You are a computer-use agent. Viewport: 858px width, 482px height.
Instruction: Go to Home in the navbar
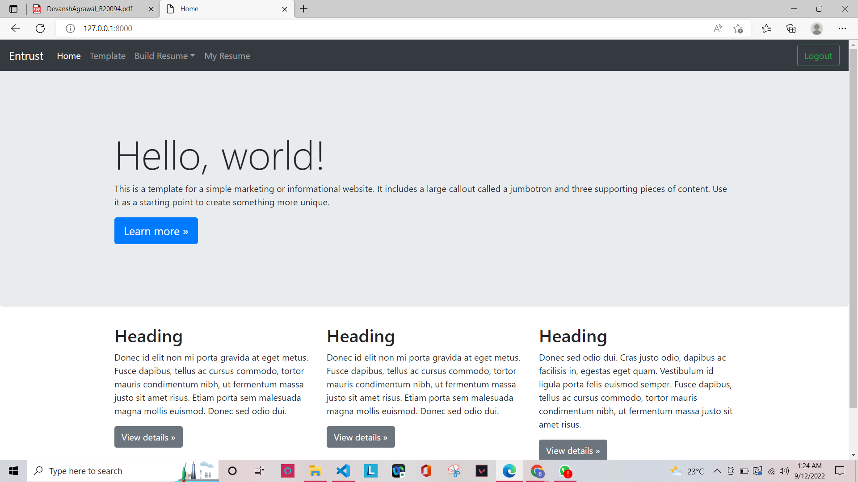click(x=69, y=56)
